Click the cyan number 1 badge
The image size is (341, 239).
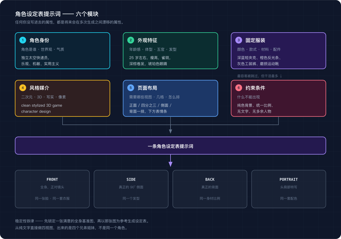(x=23, y=40)
